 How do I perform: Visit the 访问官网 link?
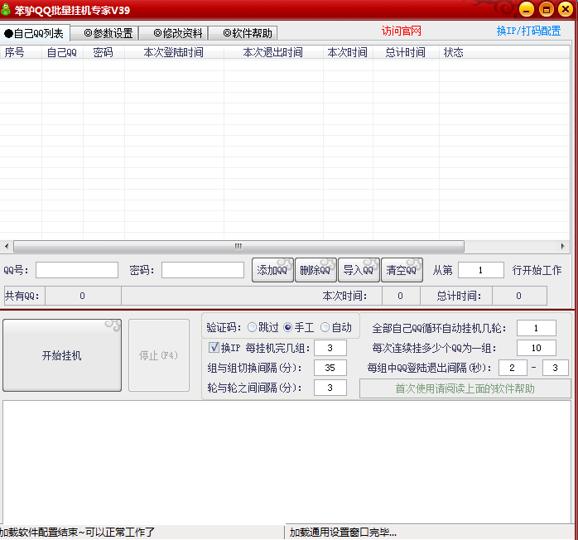click(x=401, y=31)
